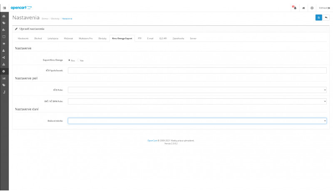Open the Customers user icon in sidebar
Screen dimensions: 333x195
point(4,51)
